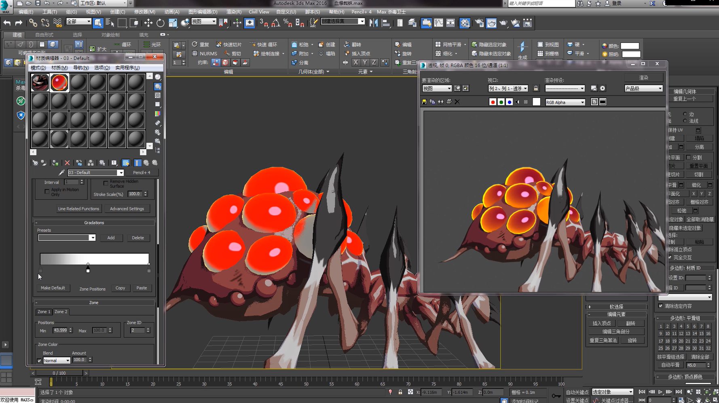The width and height of the screenshot is (719, 403).
Task: Click the Sample Type sphere icon
Action: pyautogui.click(x=158, y=77)
